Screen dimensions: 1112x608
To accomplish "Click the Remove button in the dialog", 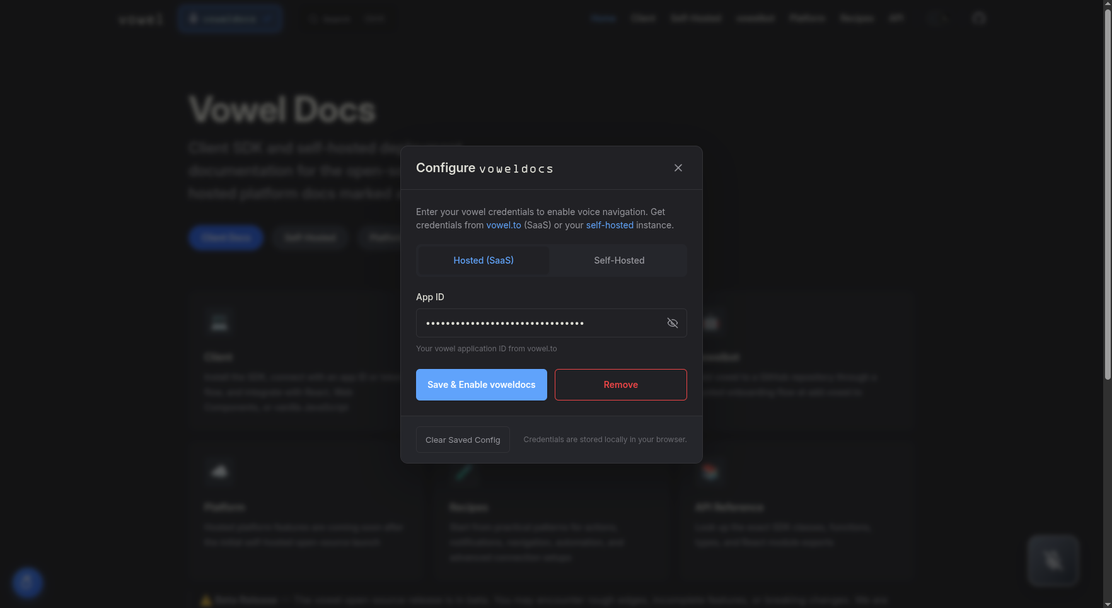I will coord(620,384).
